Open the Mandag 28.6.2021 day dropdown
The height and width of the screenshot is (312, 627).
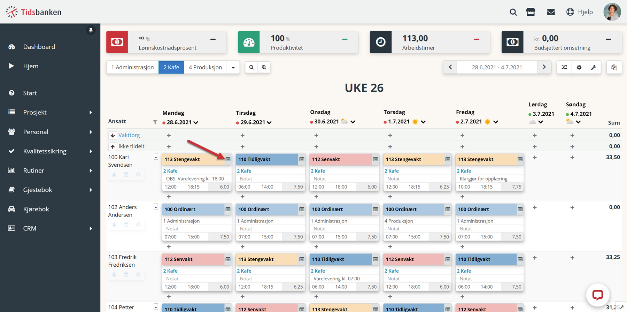pos(196,122)
